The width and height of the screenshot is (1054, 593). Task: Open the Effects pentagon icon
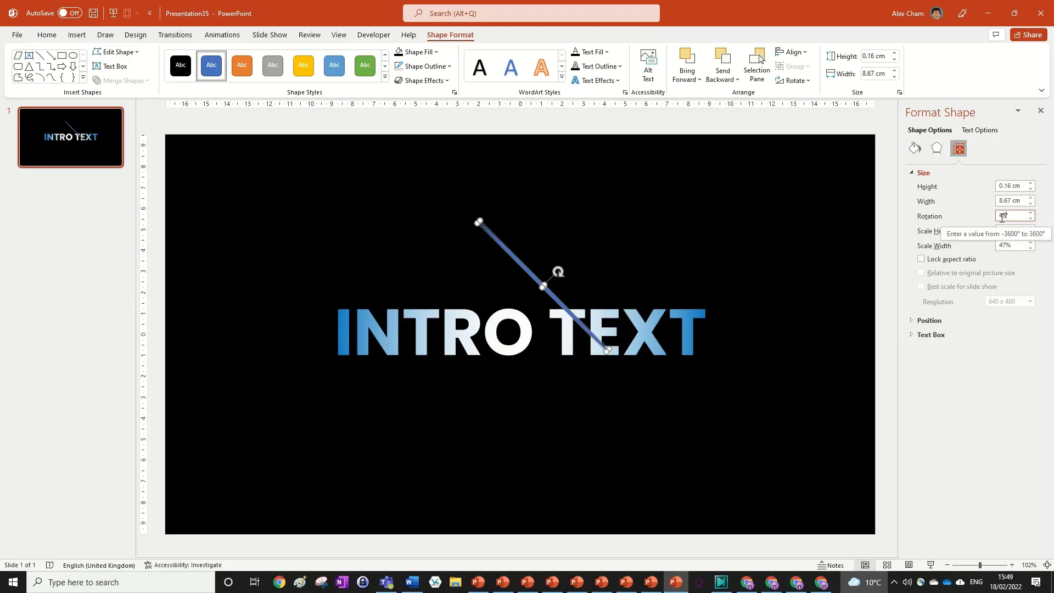pyautogui.click(x=937, y=148)
